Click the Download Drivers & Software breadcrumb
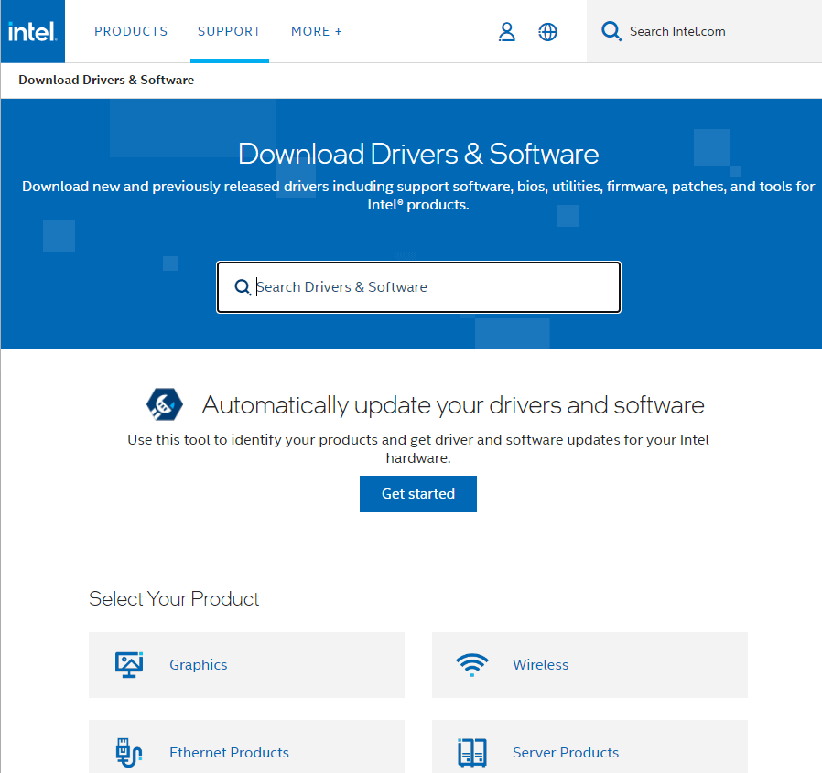The height and width of the screenshot is (773, 822). pyautogui.click(x=106, y=80)
